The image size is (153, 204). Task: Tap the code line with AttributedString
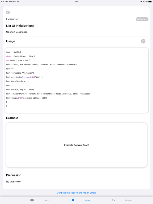point(24,77)
